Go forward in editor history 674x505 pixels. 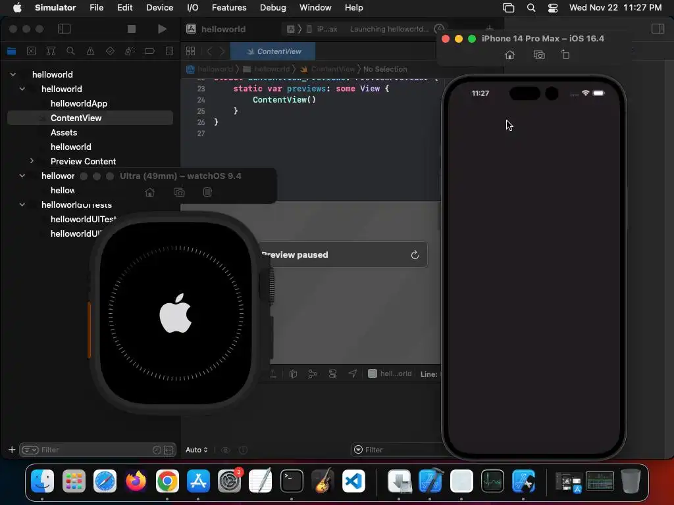click(x=222, y=51)
